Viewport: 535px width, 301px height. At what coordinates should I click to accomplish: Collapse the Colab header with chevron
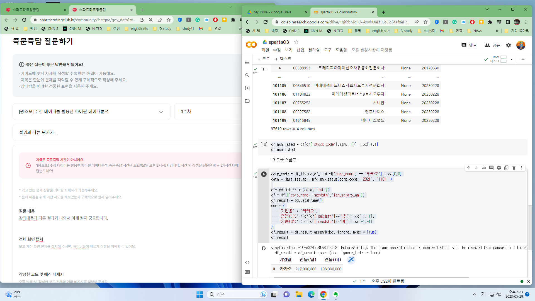(523, 59)
